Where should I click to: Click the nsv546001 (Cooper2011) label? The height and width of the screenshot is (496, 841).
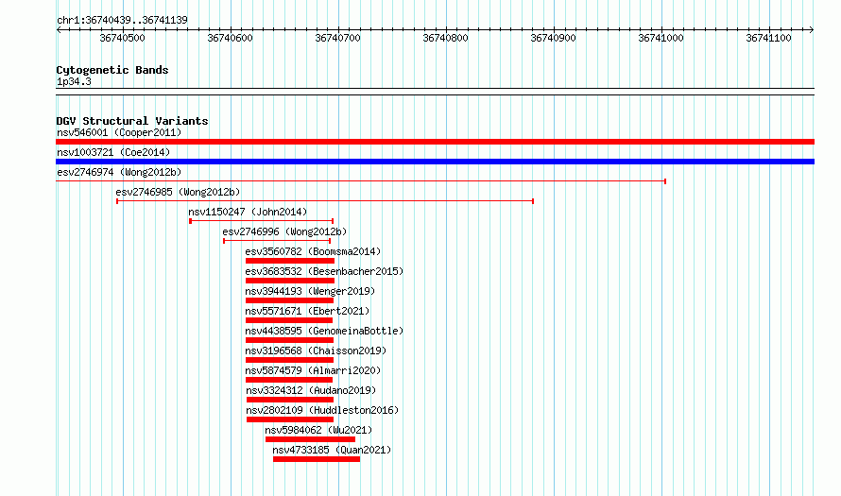point(119,132)
